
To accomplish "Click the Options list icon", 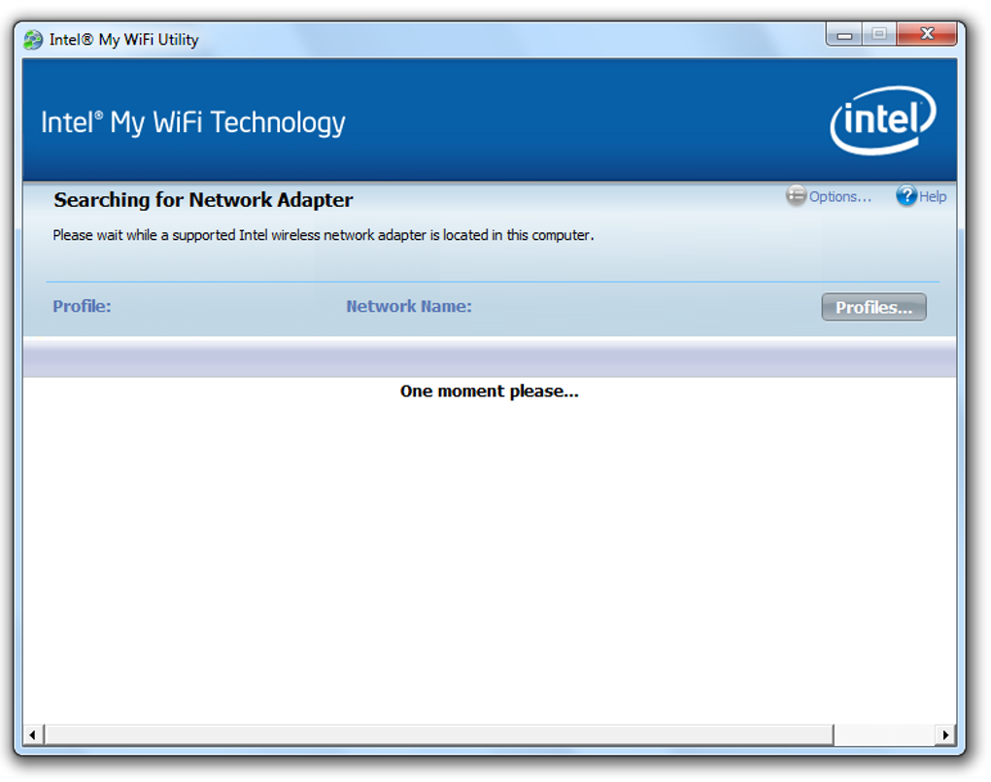I will pyautogui.click(x=796, y=195).
